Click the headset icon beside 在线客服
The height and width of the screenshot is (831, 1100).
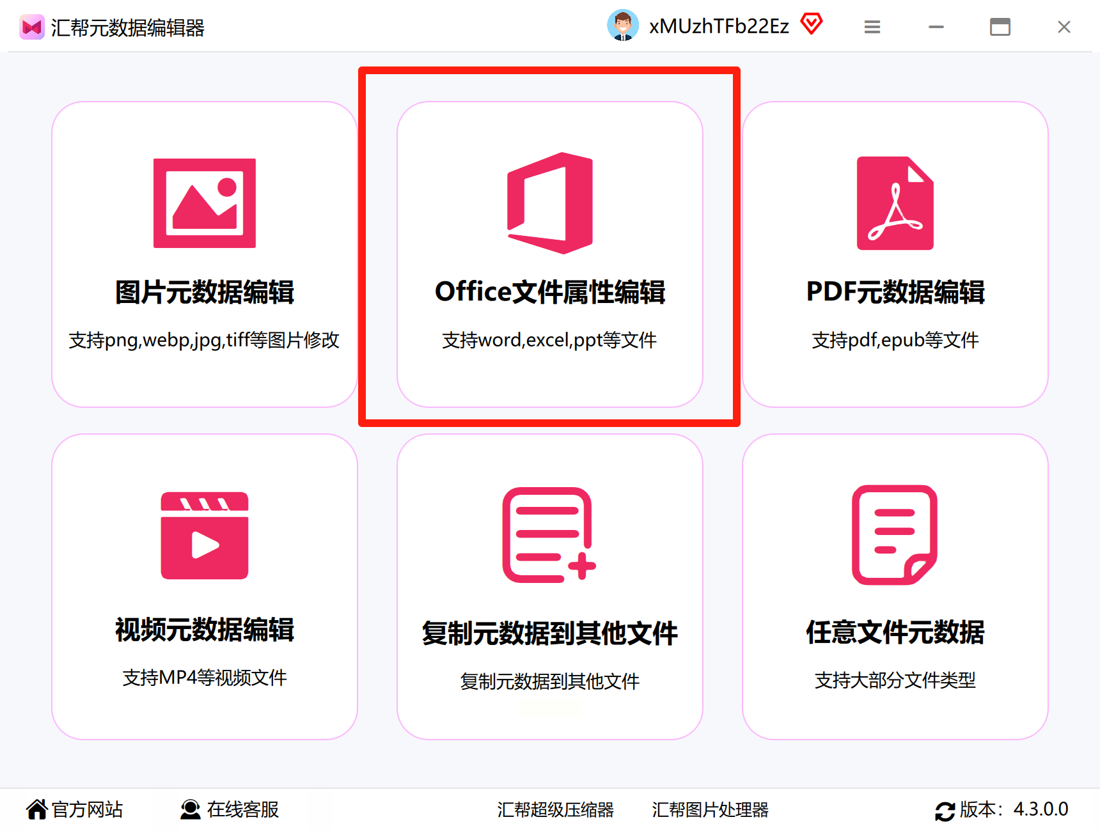click(x=190, y=809)
